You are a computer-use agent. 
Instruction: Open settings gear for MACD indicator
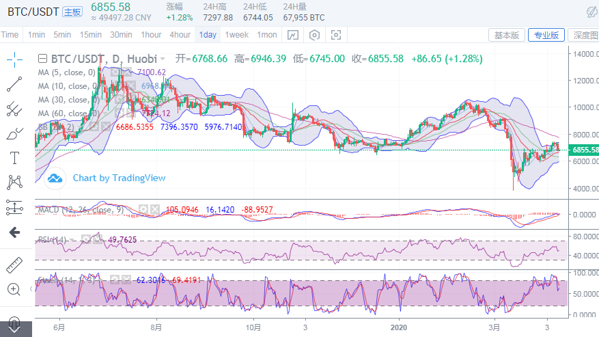coord(143,210)
